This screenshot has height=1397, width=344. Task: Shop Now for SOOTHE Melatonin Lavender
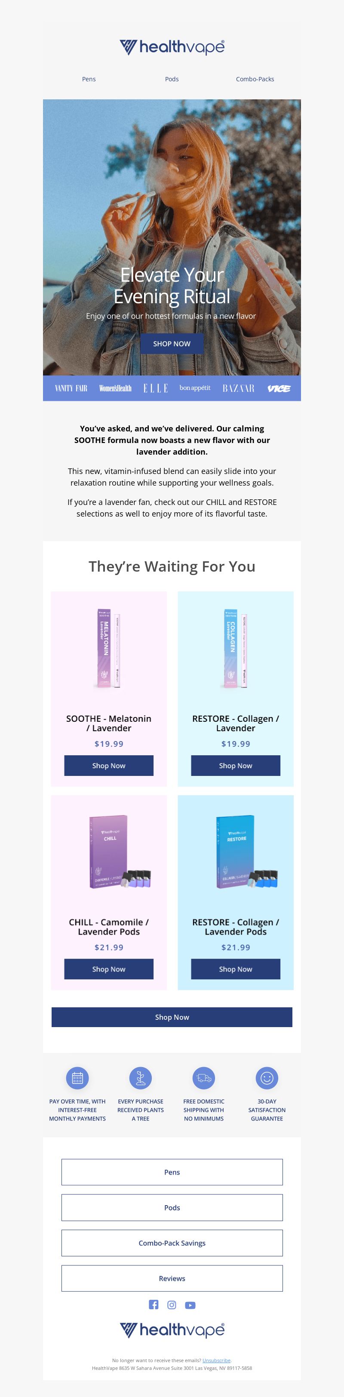pyautogui.click(x=108, y=765)
